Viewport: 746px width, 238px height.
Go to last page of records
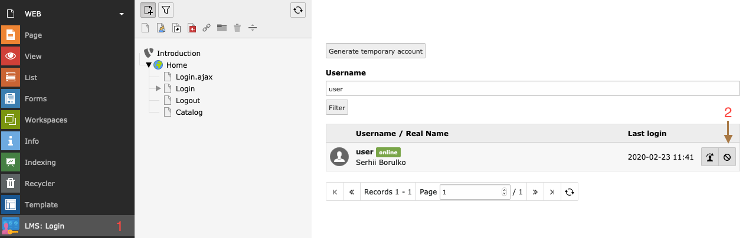coord(552,192)
